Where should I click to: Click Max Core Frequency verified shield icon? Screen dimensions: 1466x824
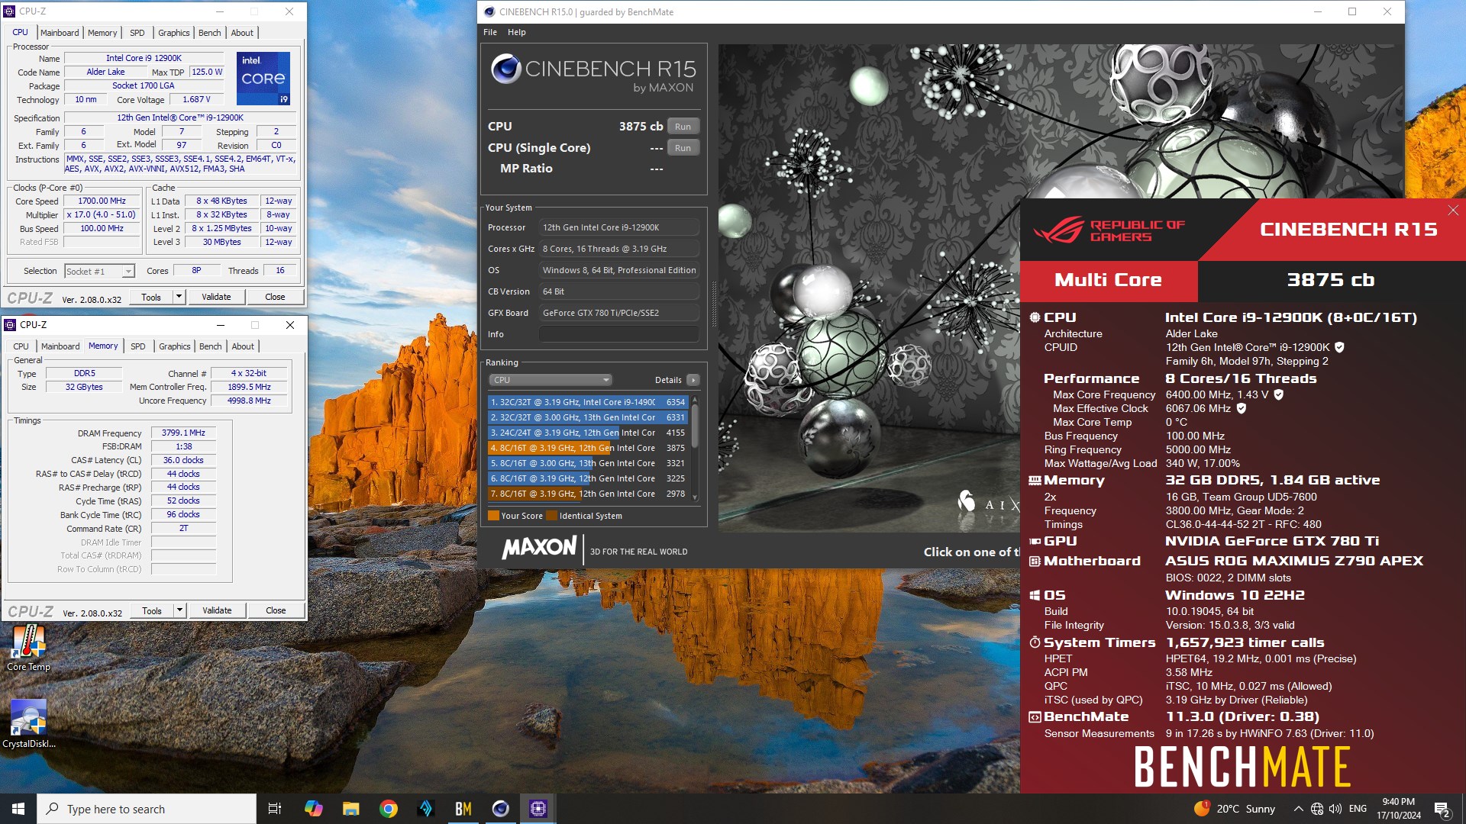pyautogui.click(x=1278, y=394)
